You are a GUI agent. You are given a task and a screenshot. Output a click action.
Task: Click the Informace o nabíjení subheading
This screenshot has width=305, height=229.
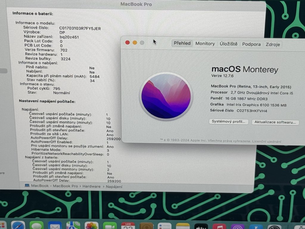(x=38, y=63)
